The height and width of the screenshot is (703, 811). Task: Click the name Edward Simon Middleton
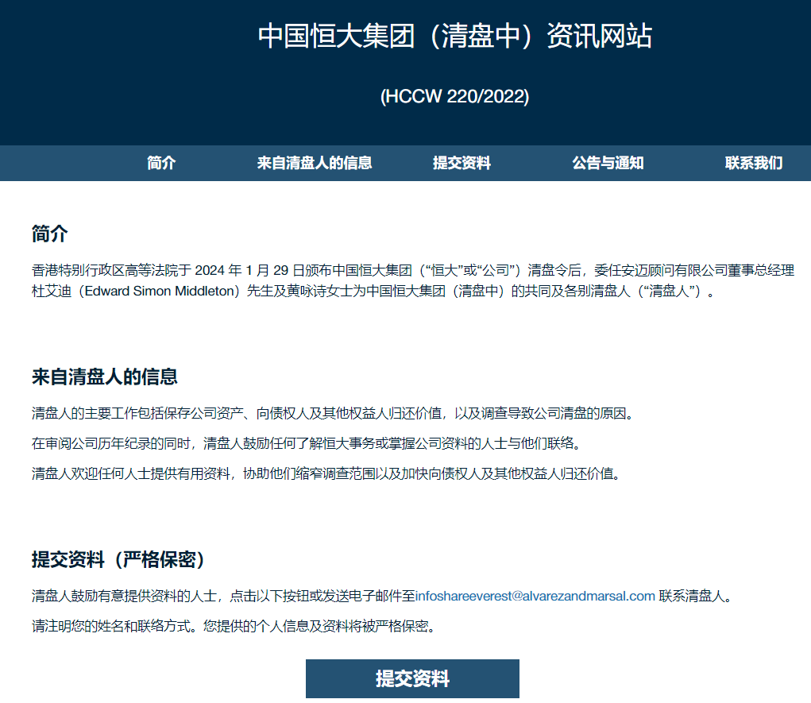click(x=160, y=292)
